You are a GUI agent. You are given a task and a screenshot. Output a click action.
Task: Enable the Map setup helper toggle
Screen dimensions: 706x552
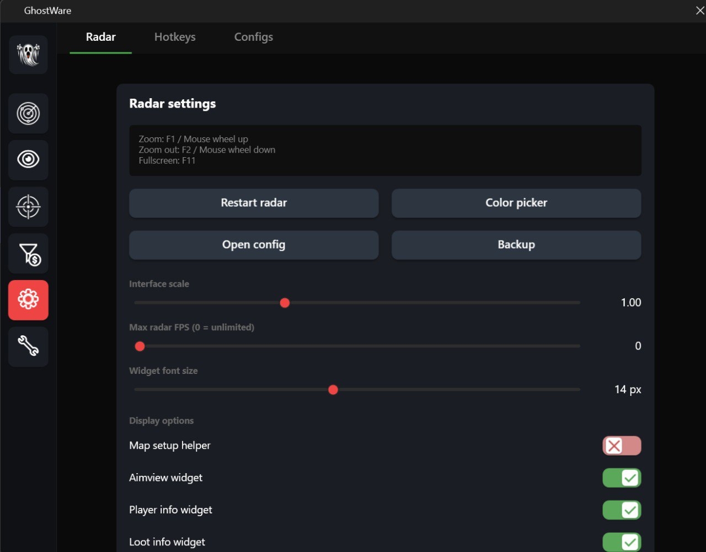[x=622, y=446]
